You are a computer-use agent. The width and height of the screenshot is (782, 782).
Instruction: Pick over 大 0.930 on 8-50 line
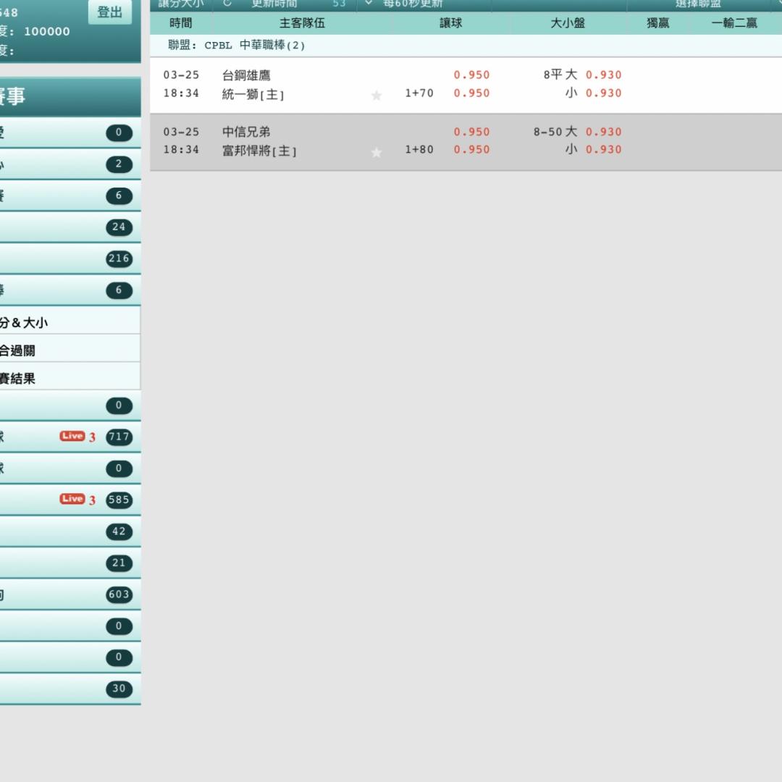[603, 133]
